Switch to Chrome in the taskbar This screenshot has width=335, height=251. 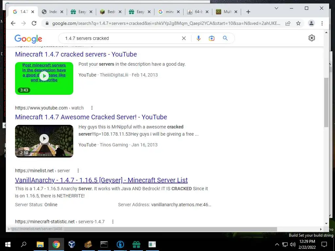coord(56,244)
